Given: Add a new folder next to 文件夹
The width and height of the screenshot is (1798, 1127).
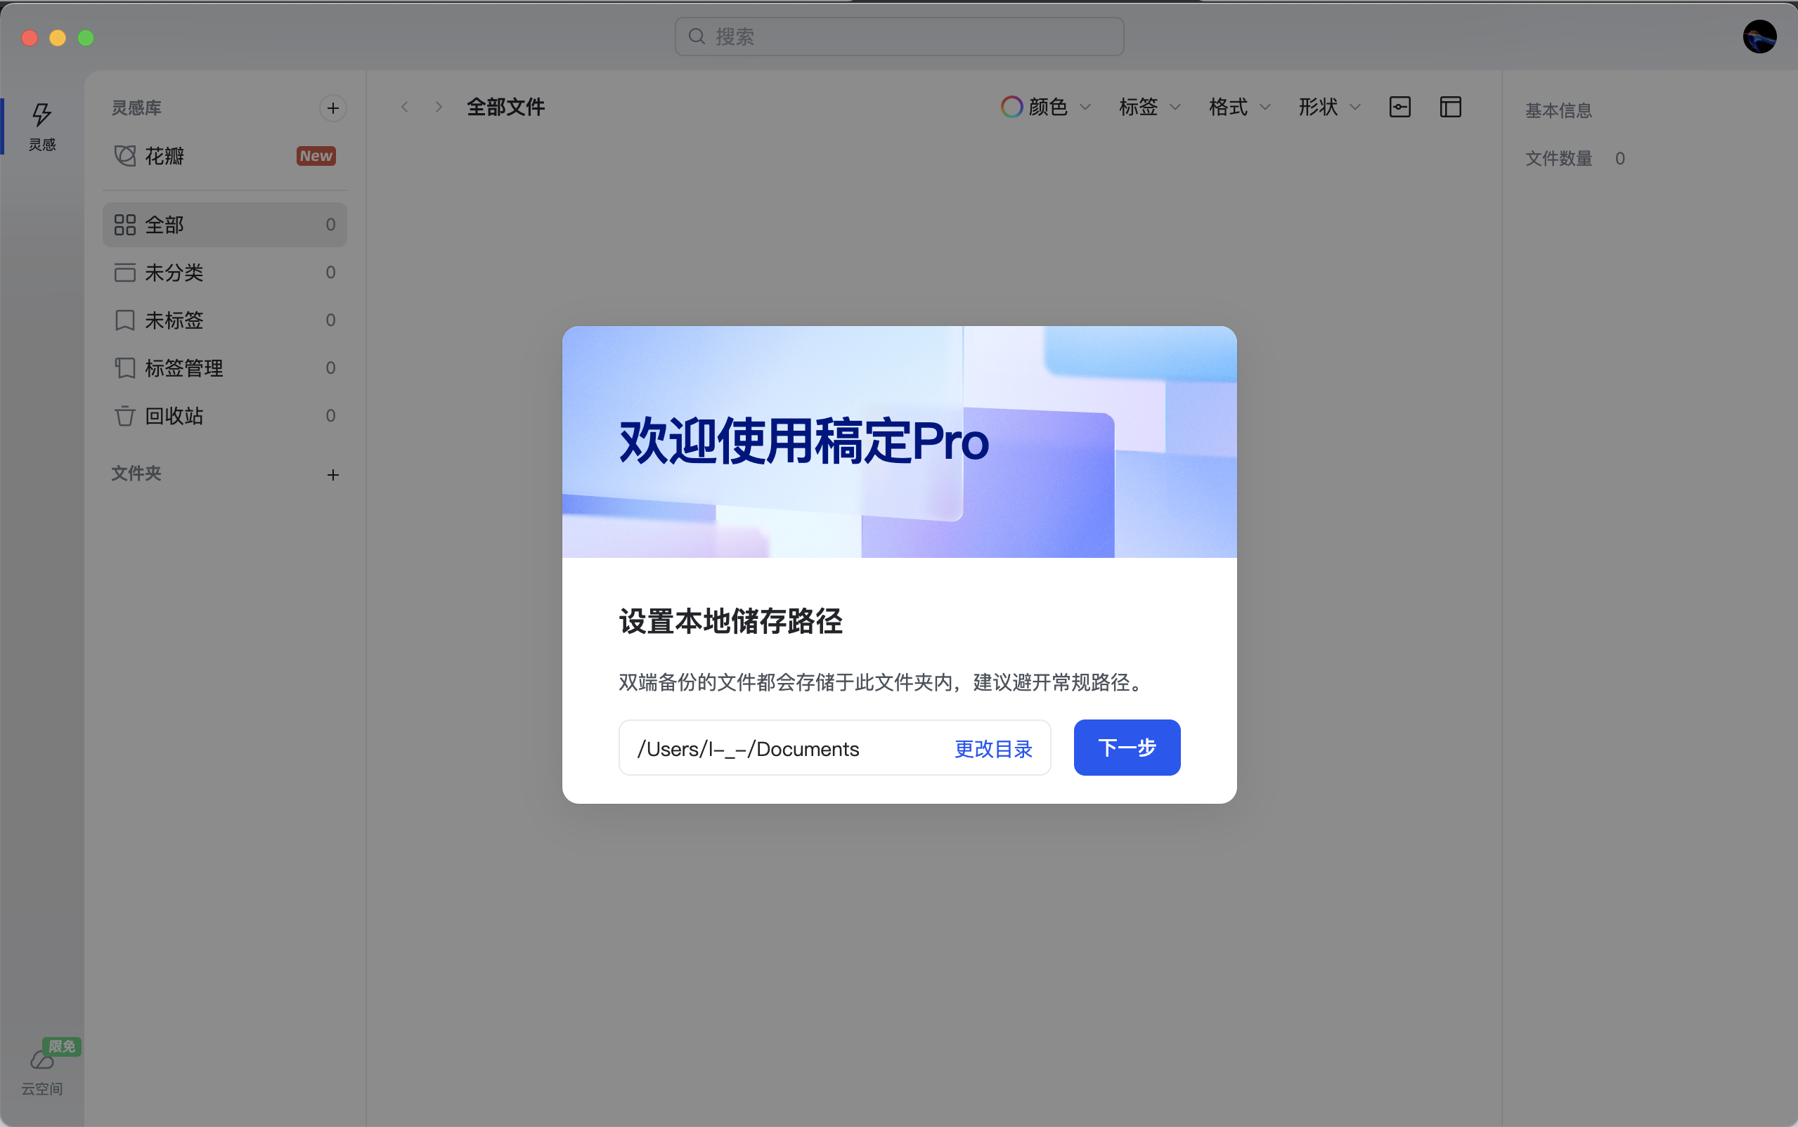Looking at the screenshot, I should [332, 475].
